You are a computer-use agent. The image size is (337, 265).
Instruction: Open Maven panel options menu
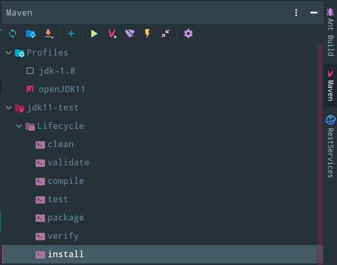[296, 13]
